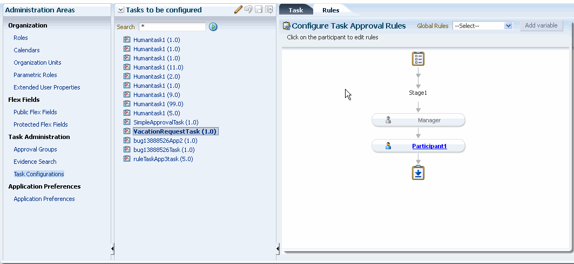Open Extended User Properties
574x264 pixels.
click(47, 87)
